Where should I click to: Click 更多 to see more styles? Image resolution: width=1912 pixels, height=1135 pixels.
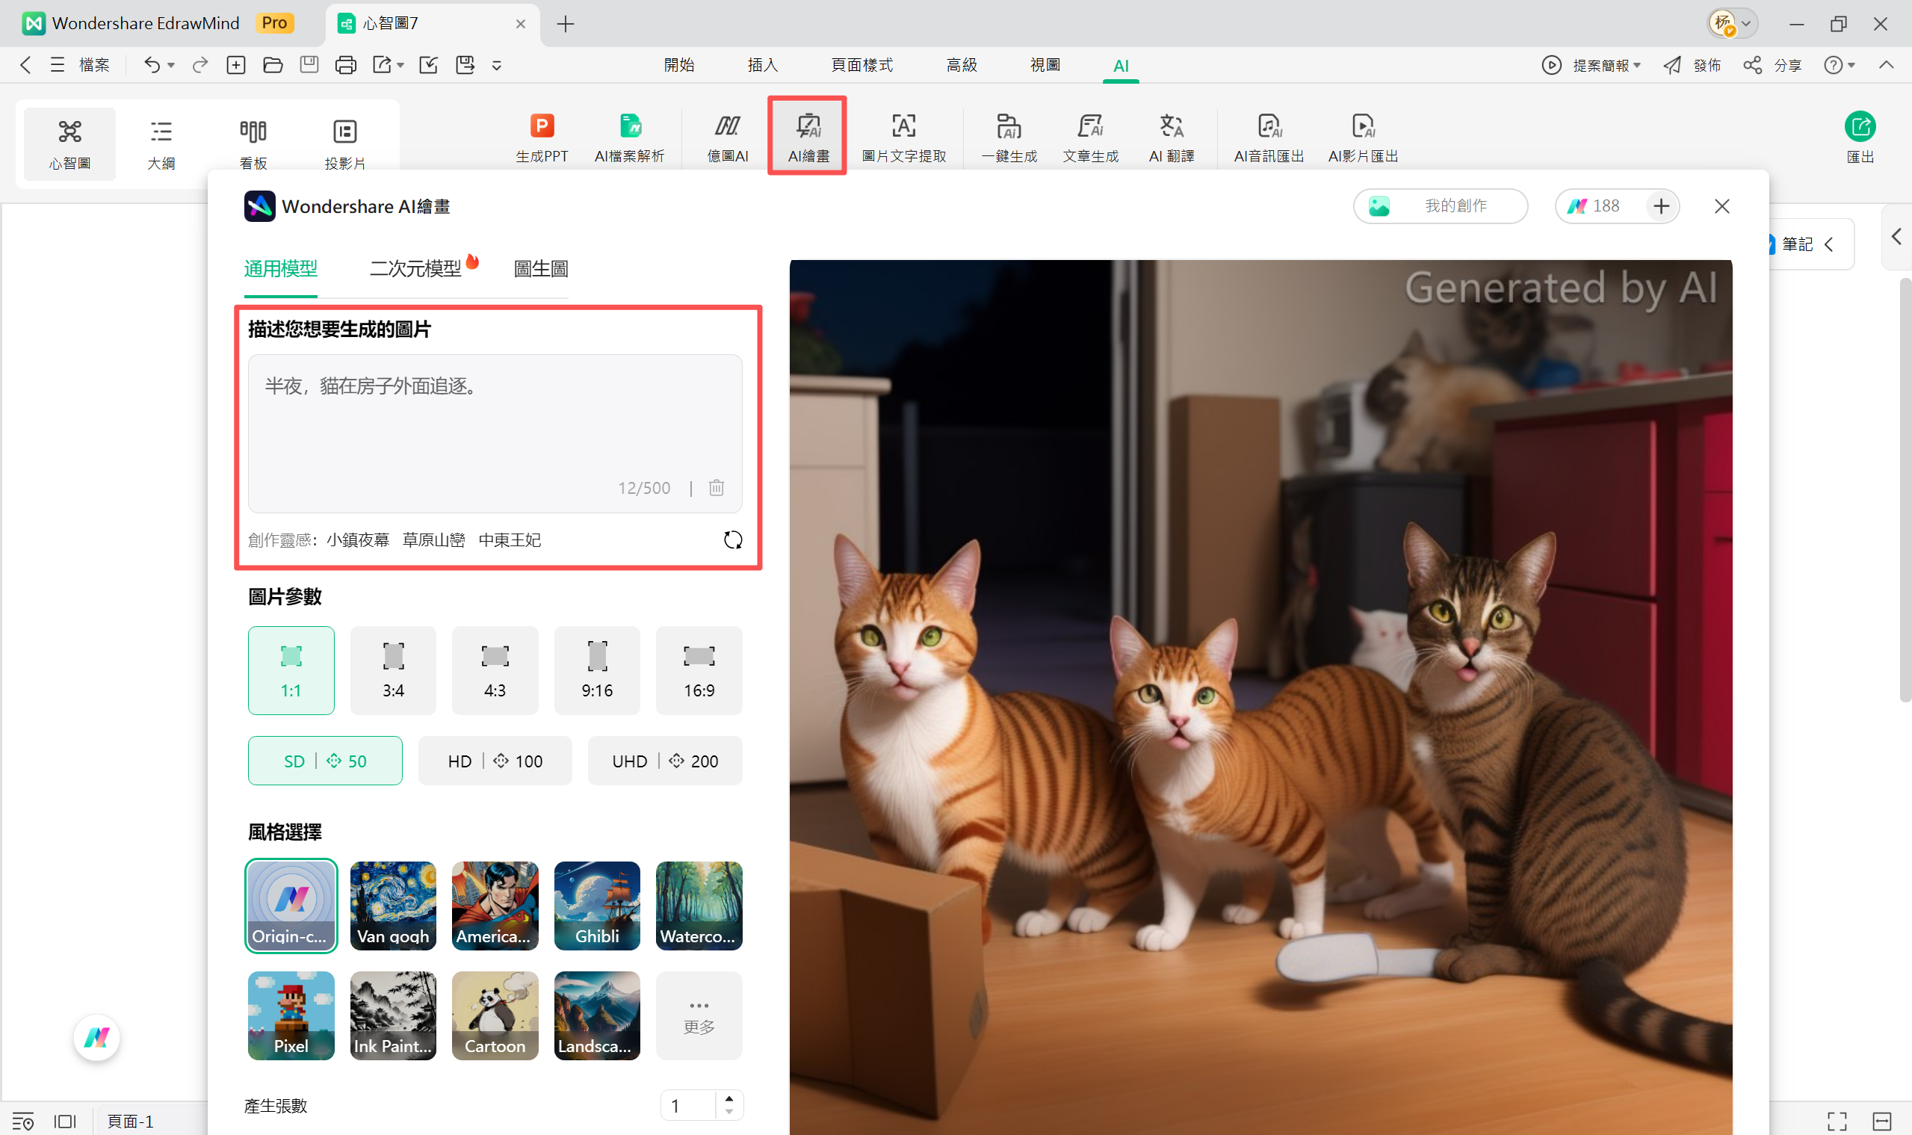click(x=699, y=1015)
